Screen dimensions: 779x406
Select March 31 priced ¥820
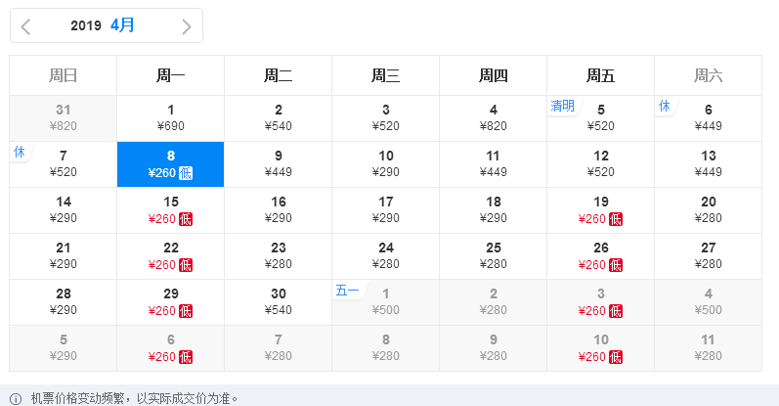pos(64,118)
